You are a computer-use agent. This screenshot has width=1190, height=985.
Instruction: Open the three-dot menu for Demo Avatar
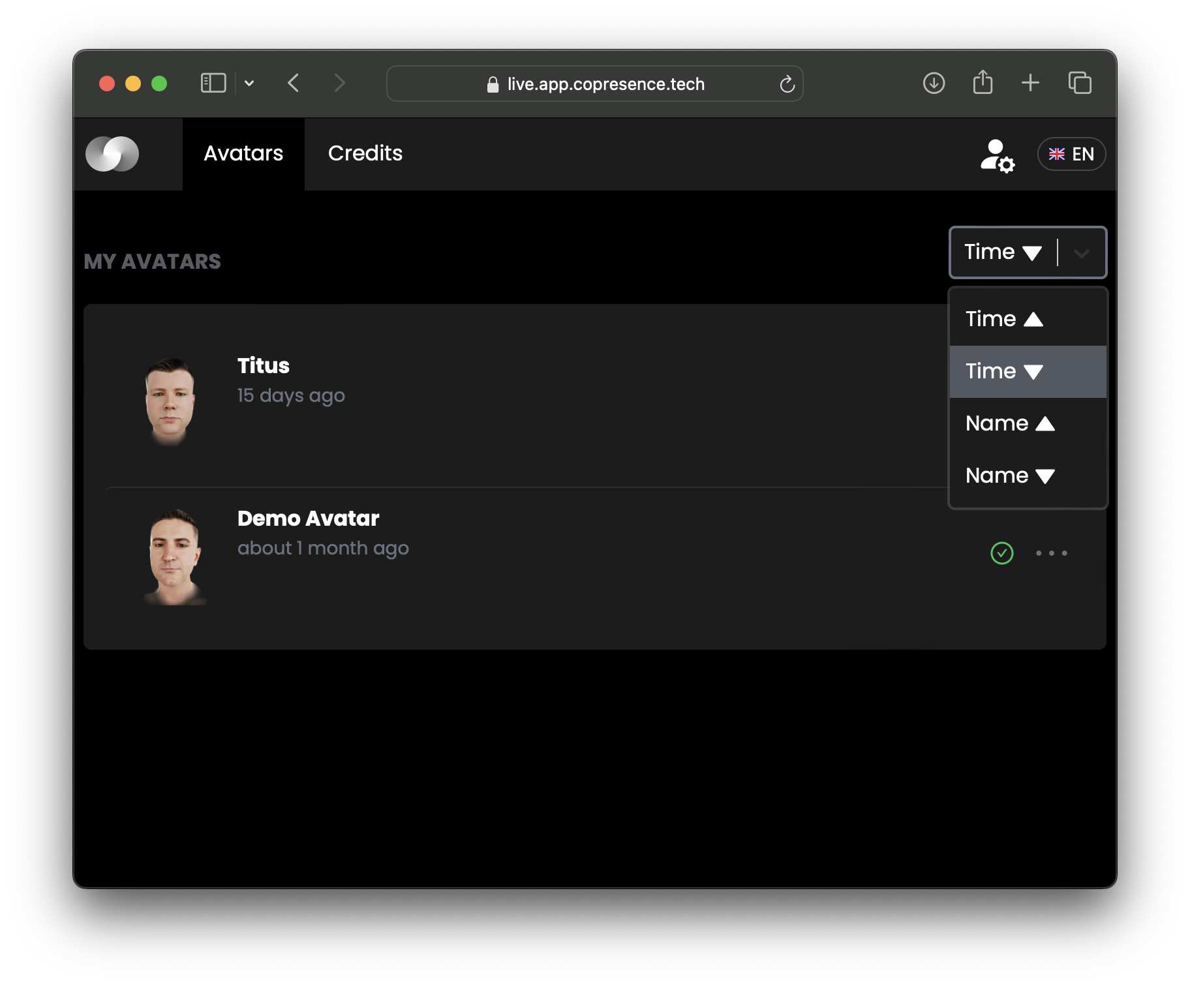1051,553
